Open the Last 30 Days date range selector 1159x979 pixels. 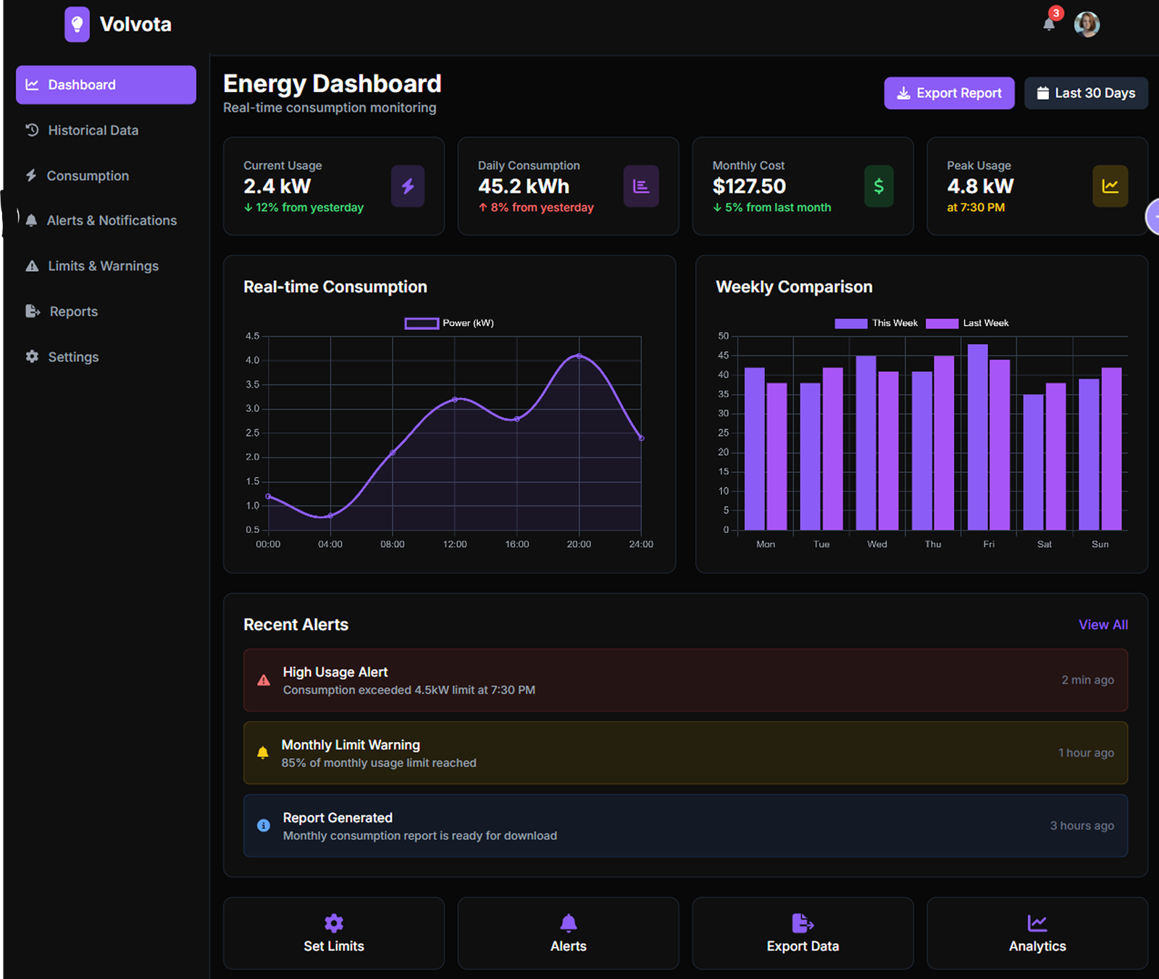coord(1086,93)
